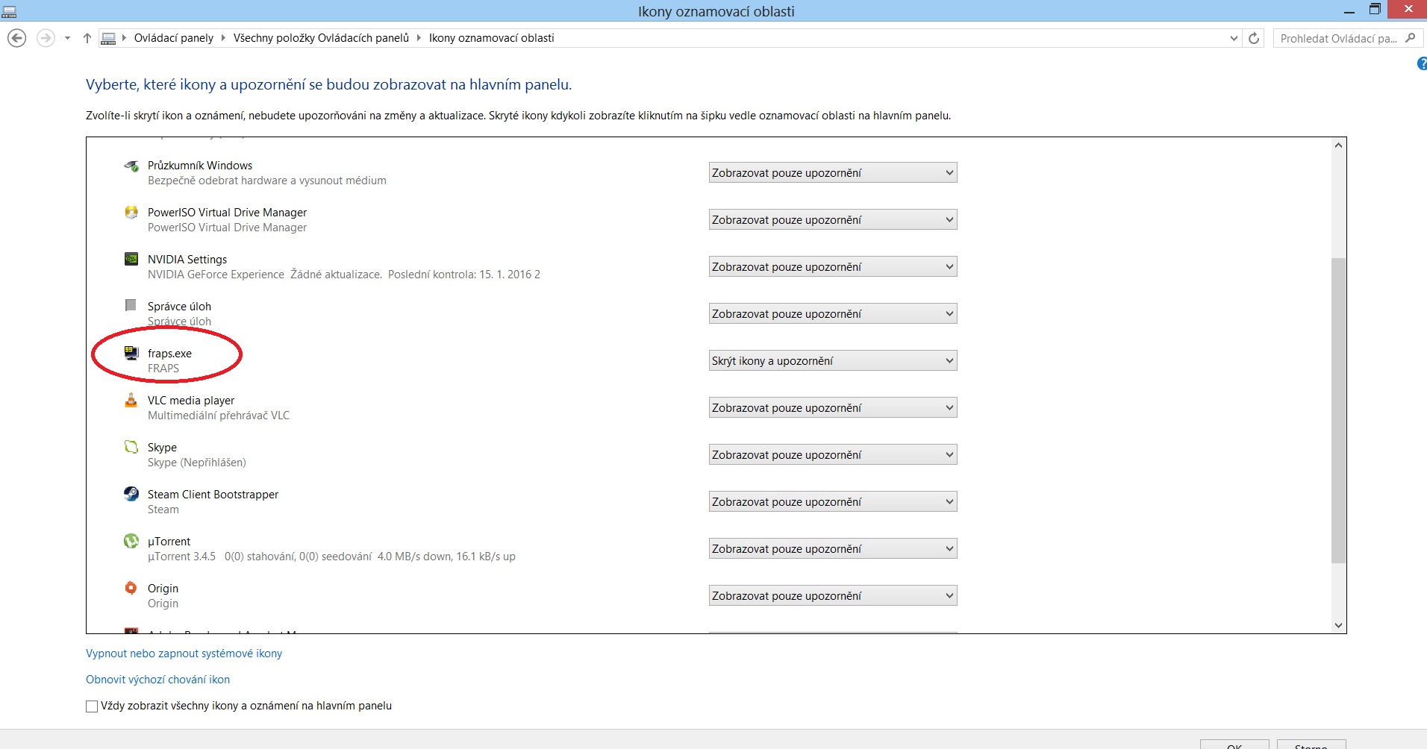Screen dimensions: 1427x749
Task: Check 'Vždy zobrazit všechny ikony a oznámení'
Action: [92, 706]
